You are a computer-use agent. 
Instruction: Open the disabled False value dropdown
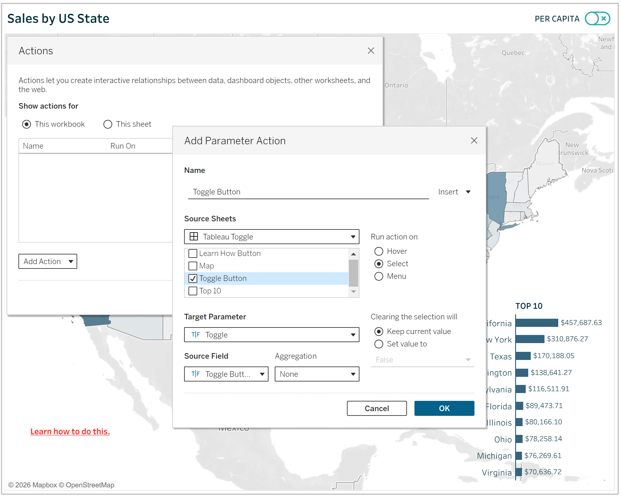tap(423, 360)
